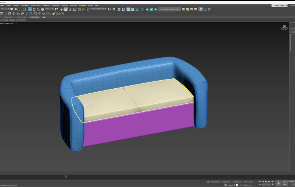Click the Set Key mode button

[285, 185]
